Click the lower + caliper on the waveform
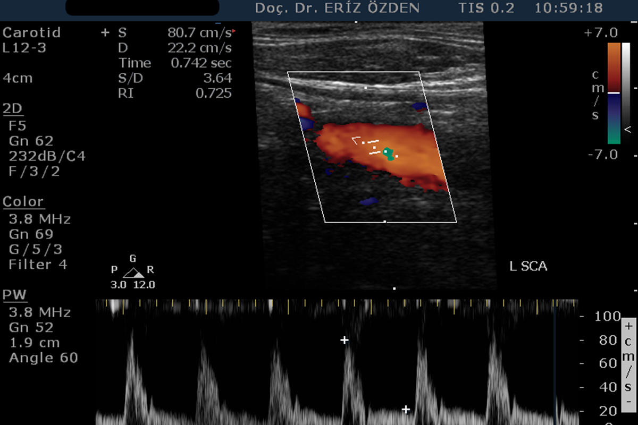Viewport: 638px width, 425px height. pyautogui.click(x=405, y=410)
